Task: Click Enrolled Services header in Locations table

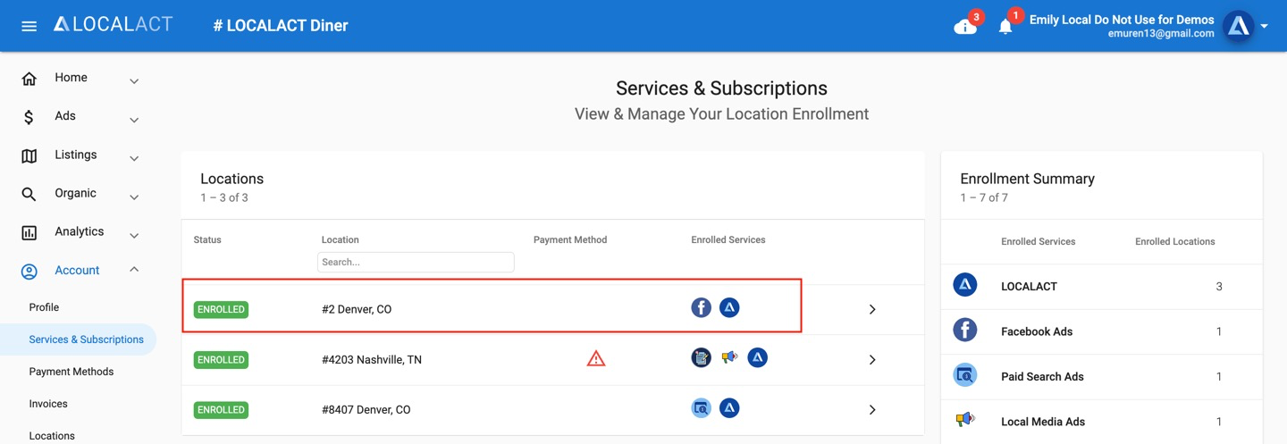Action: click(x=728, y=239)
